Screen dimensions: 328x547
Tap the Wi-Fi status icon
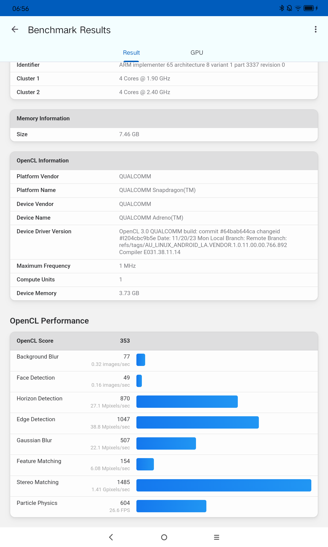pos(298,8)
